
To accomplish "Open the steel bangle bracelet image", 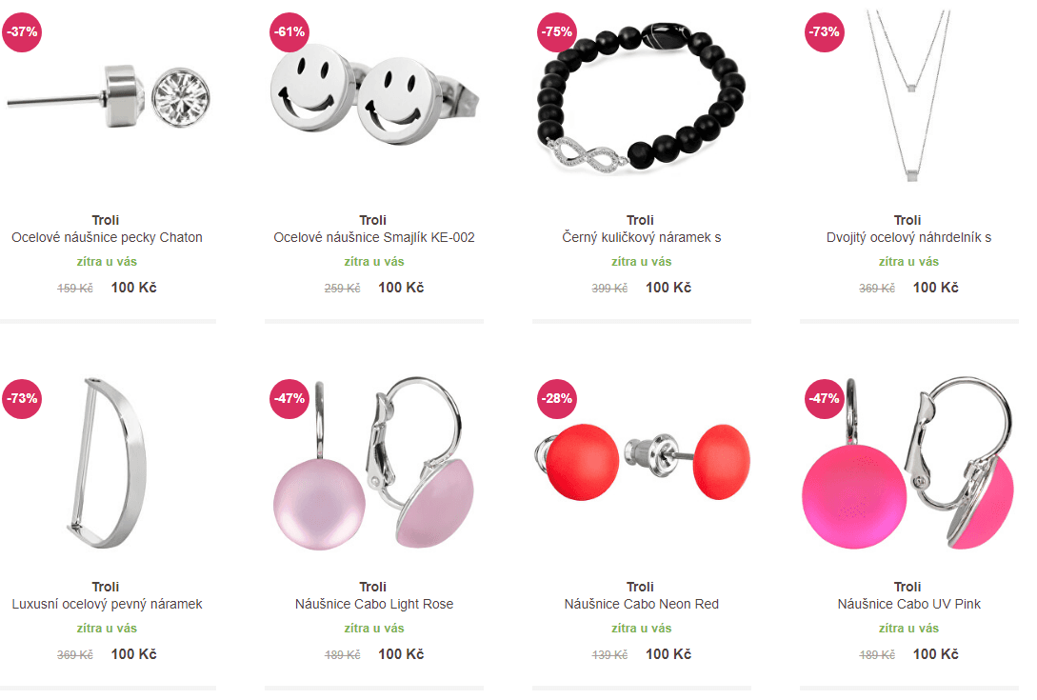I will point(106,463).
